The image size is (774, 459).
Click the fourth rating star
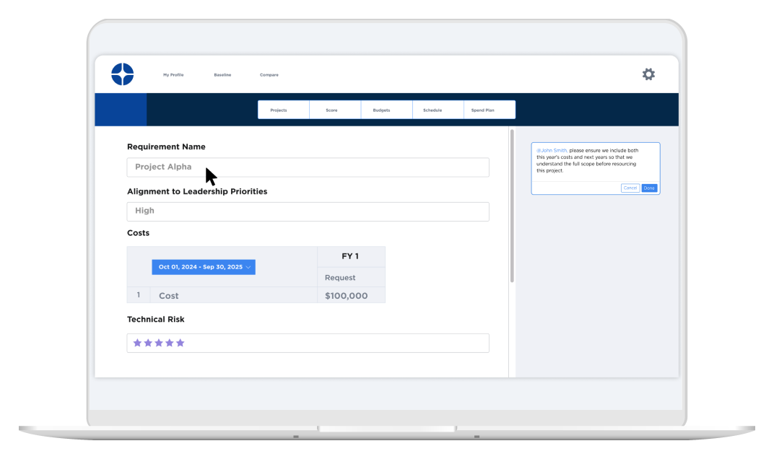[168, 342]
